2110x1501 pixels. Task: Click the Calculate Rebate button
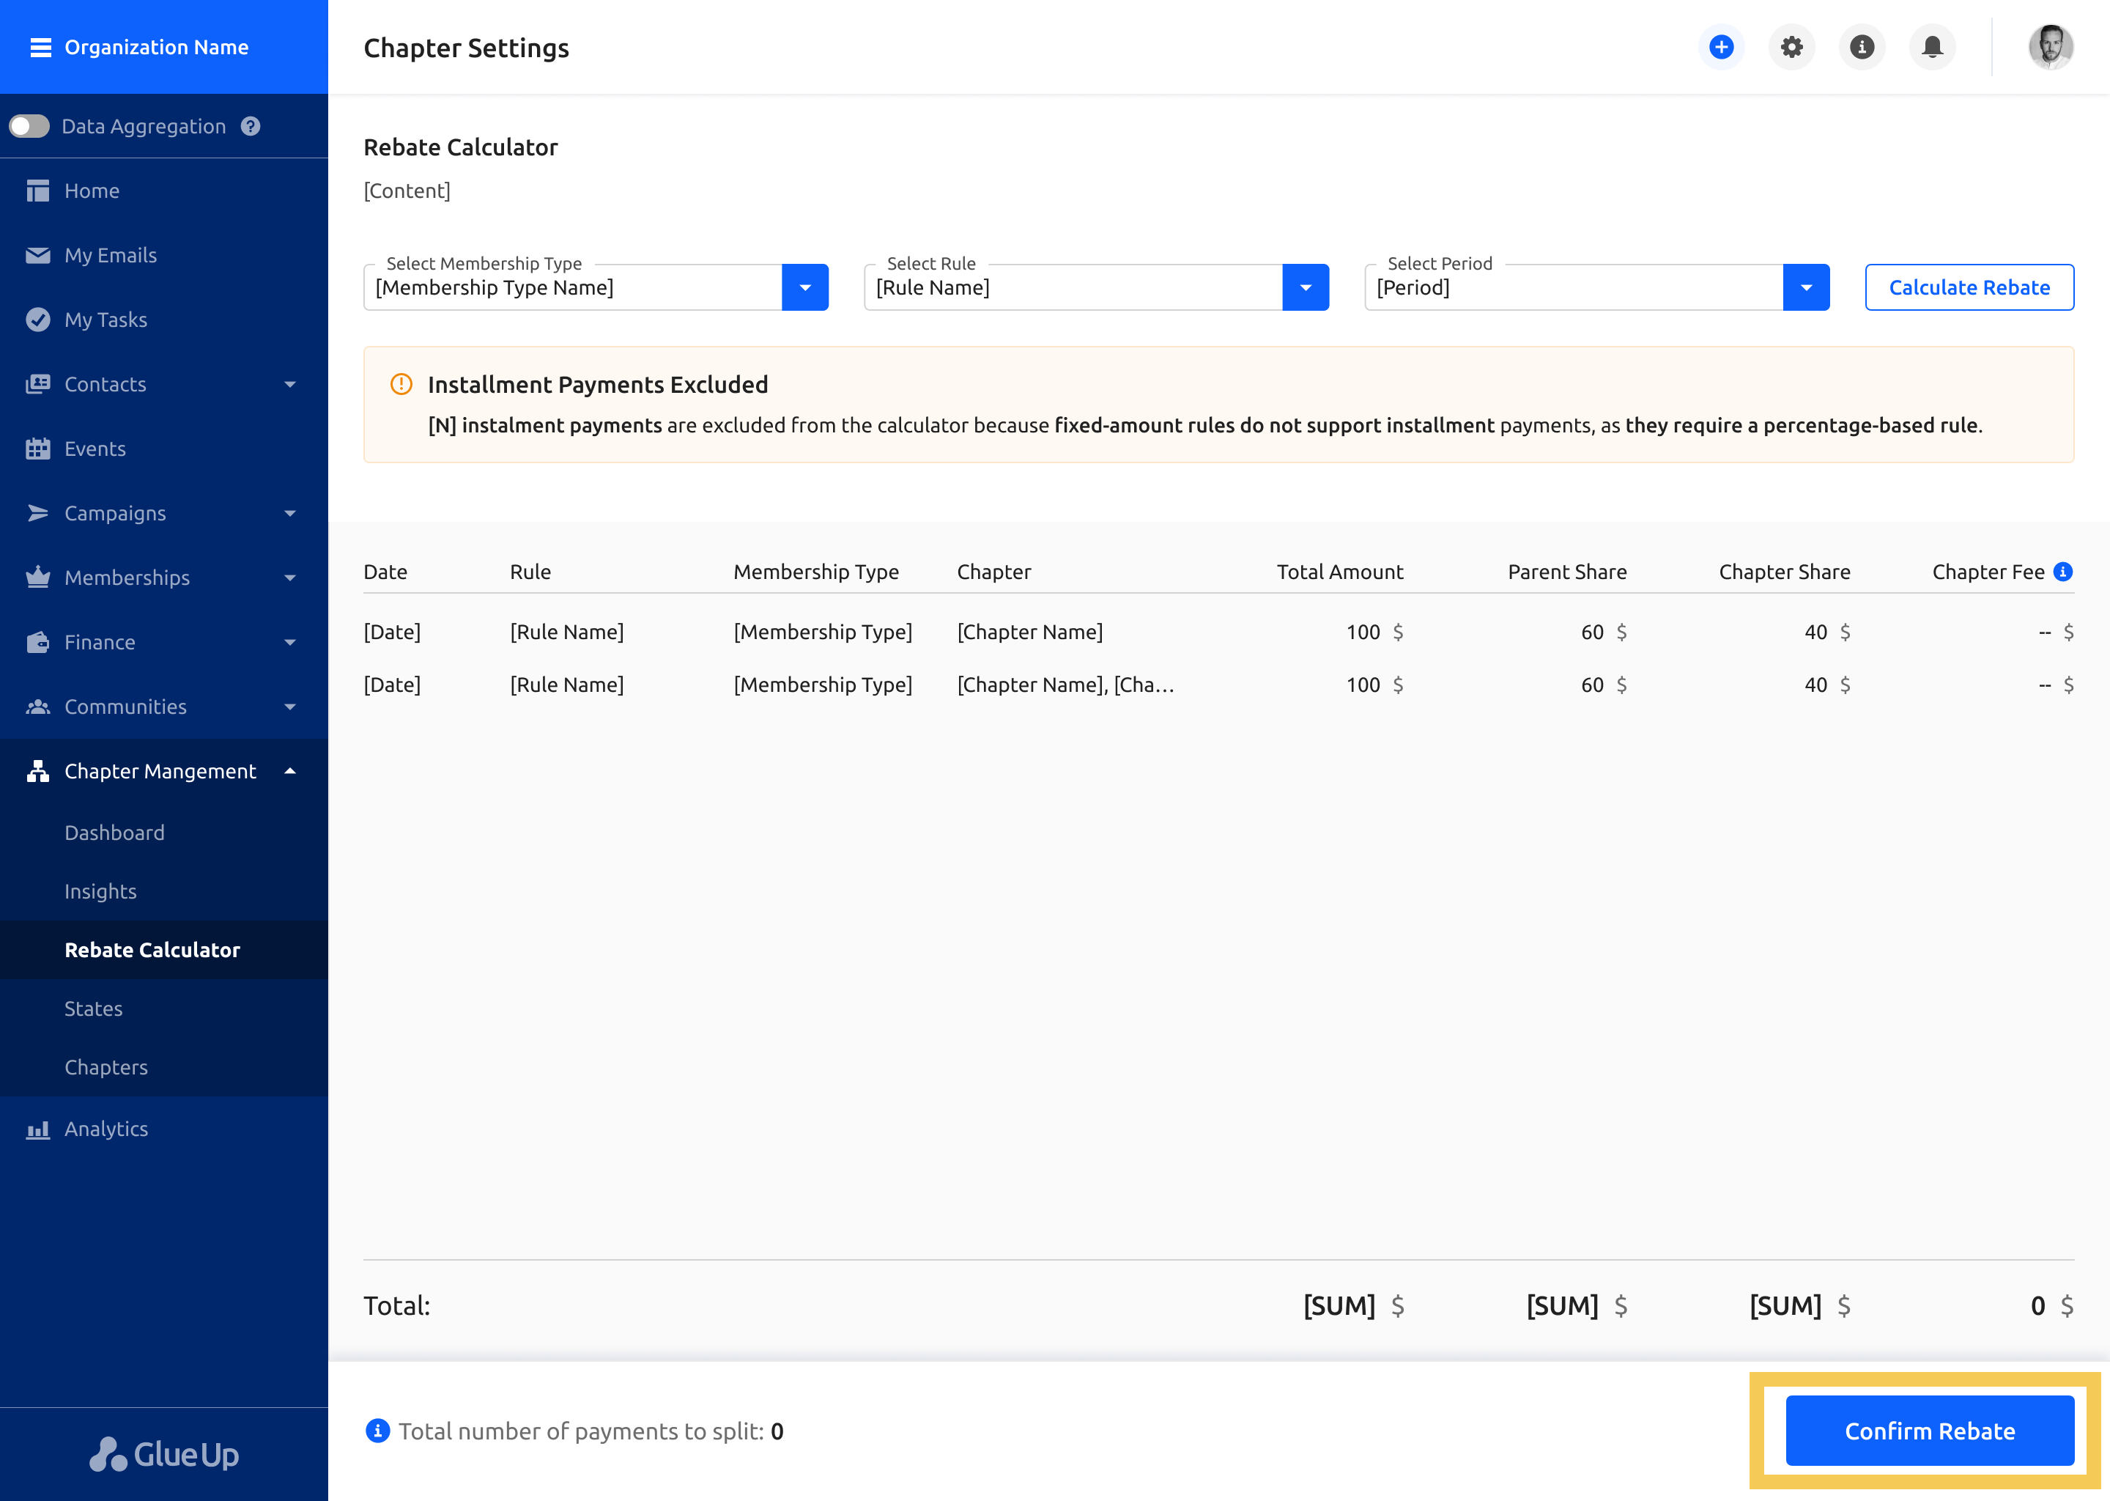click(x=1969, y=287)
